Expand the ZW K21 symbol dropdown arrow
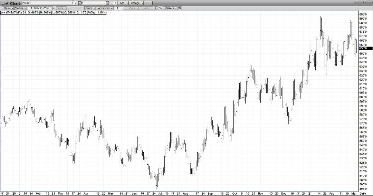The image size is (373, 196). tap(72, 3)
